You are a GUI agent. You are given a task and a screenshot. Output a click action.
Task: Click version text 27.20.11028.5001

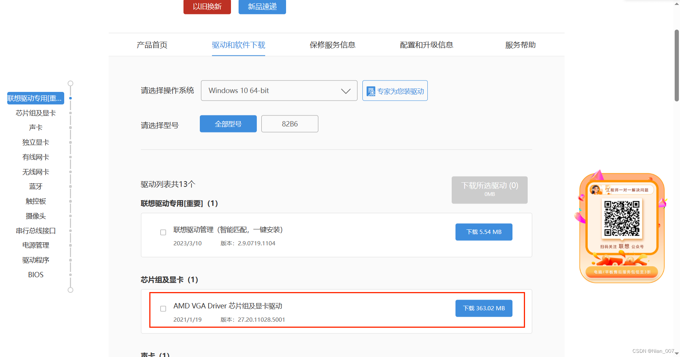tap(261, 320)
